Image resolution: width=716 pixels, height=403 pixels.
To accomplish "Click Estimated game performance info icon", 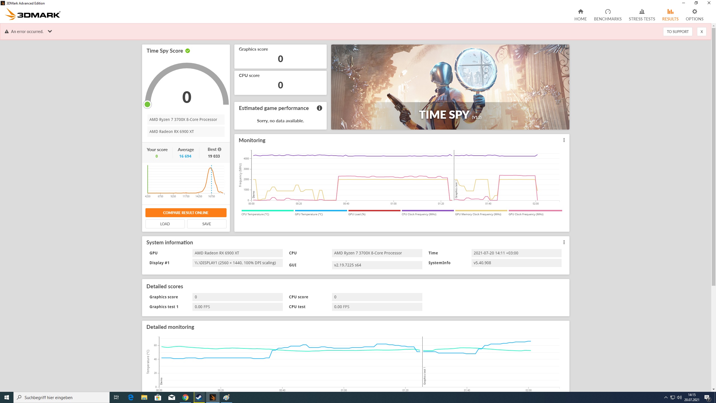I will point(319,108).
